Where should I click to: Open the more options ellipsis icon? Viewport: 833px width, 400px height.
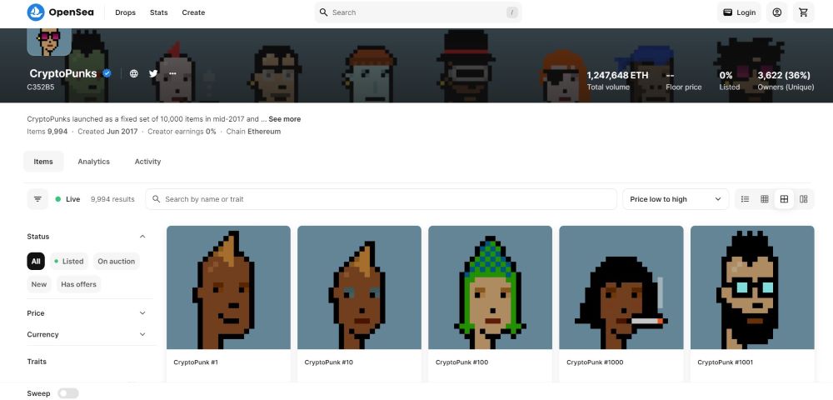pos(172,74)
